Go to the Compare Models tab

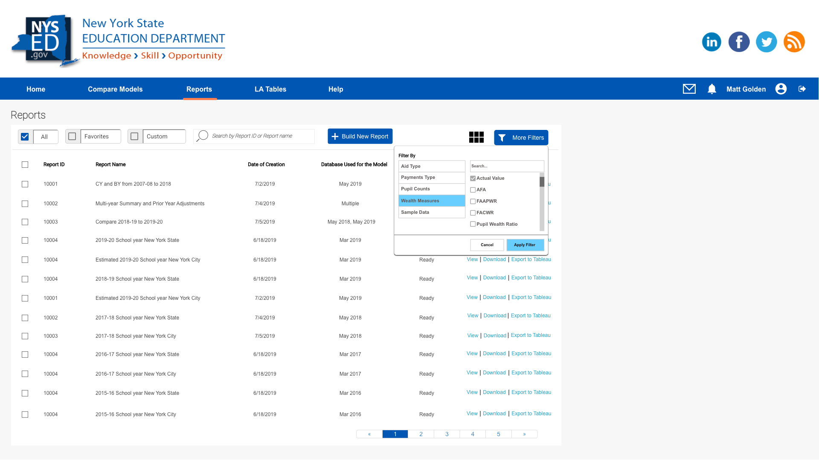point(115,89)
